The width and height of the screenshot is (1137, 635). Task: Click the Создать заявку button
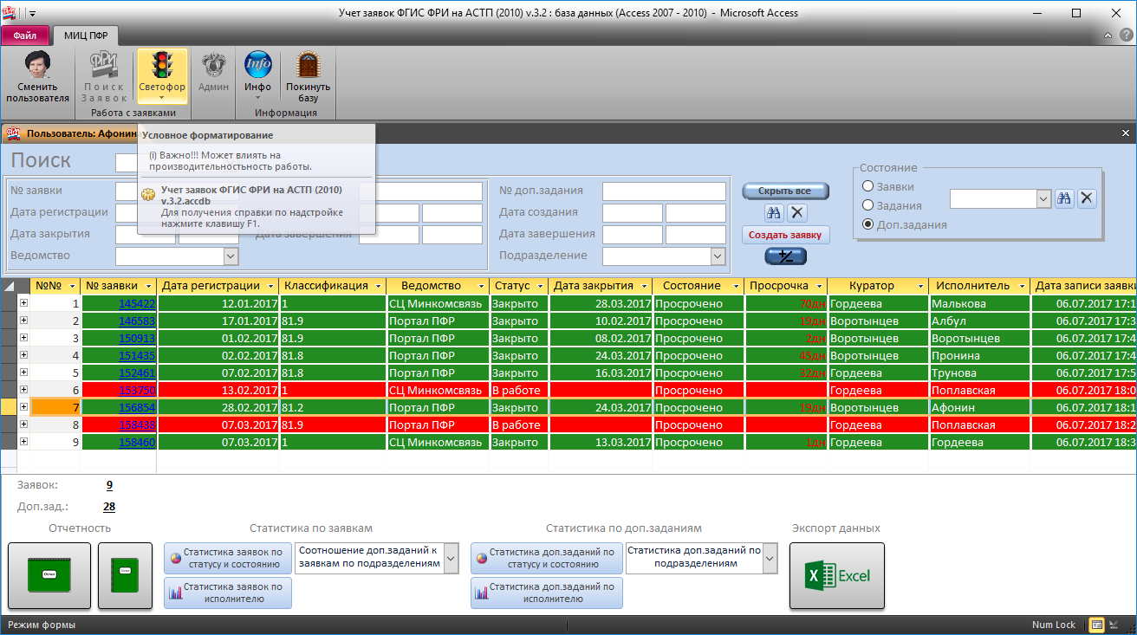point(785,235)
